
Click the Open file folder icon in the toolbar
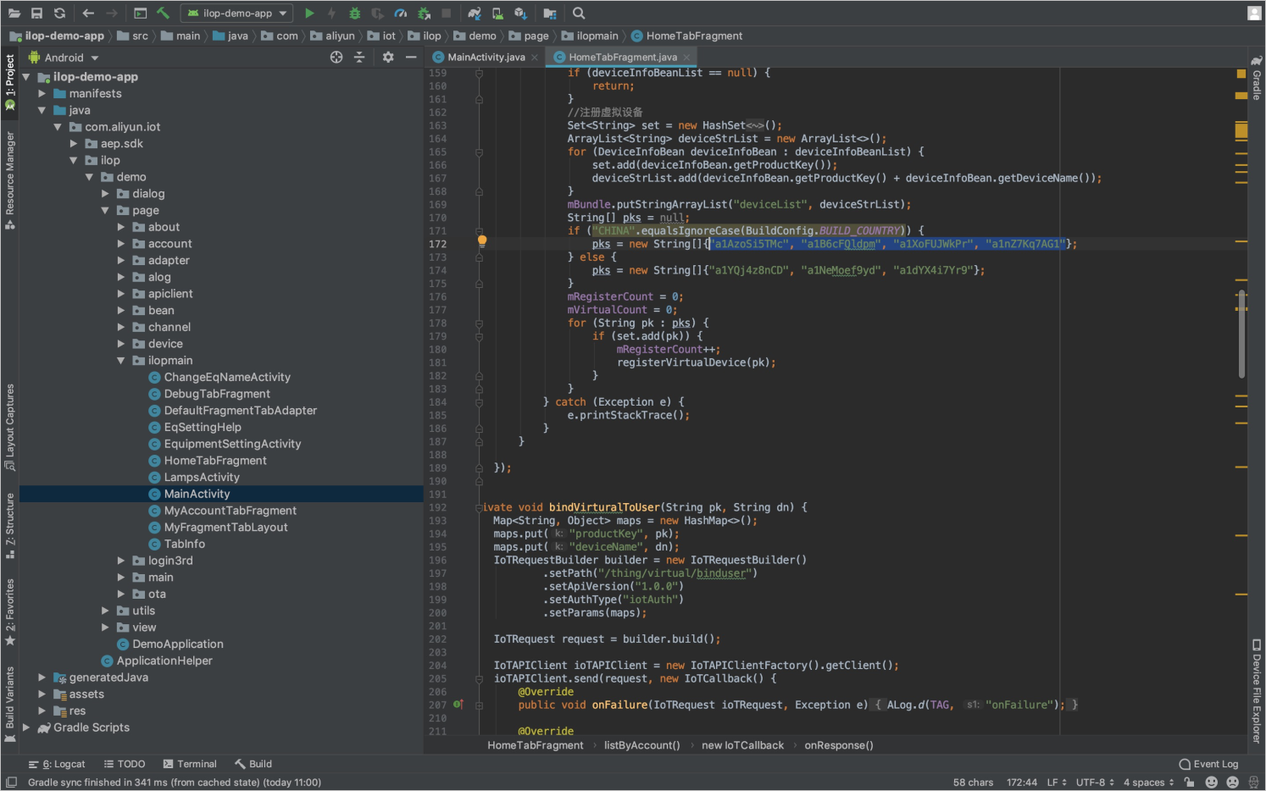pos(14,14)
